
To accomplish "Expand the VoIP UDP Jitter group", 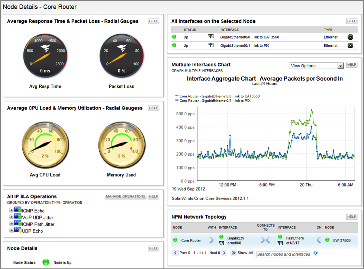I will (x=11, y=217).
